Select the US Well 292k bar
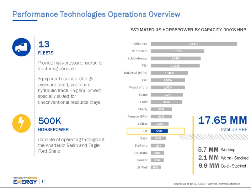This screenshot has width=251, height=188. click(x=156, y=168)
